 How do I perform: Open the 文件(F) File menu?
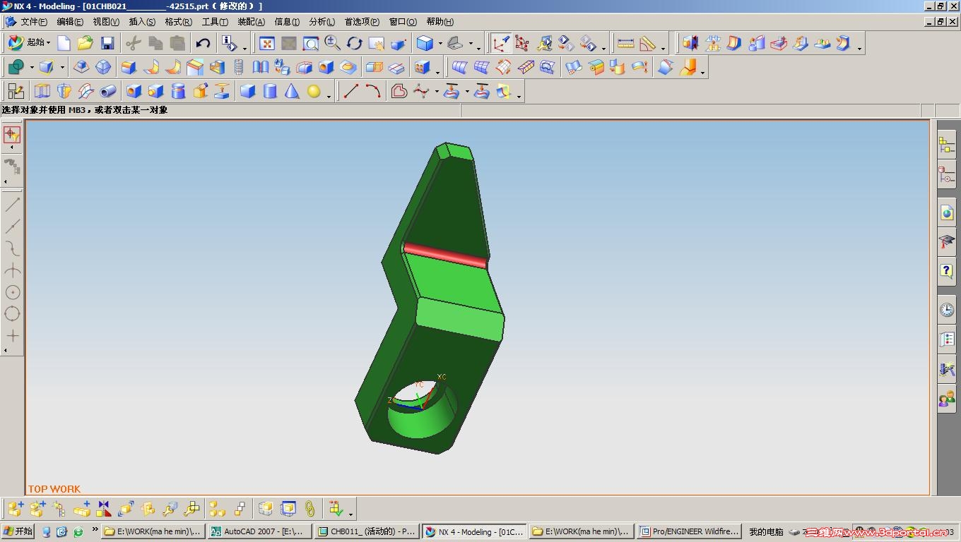click(x=33, y=22)
